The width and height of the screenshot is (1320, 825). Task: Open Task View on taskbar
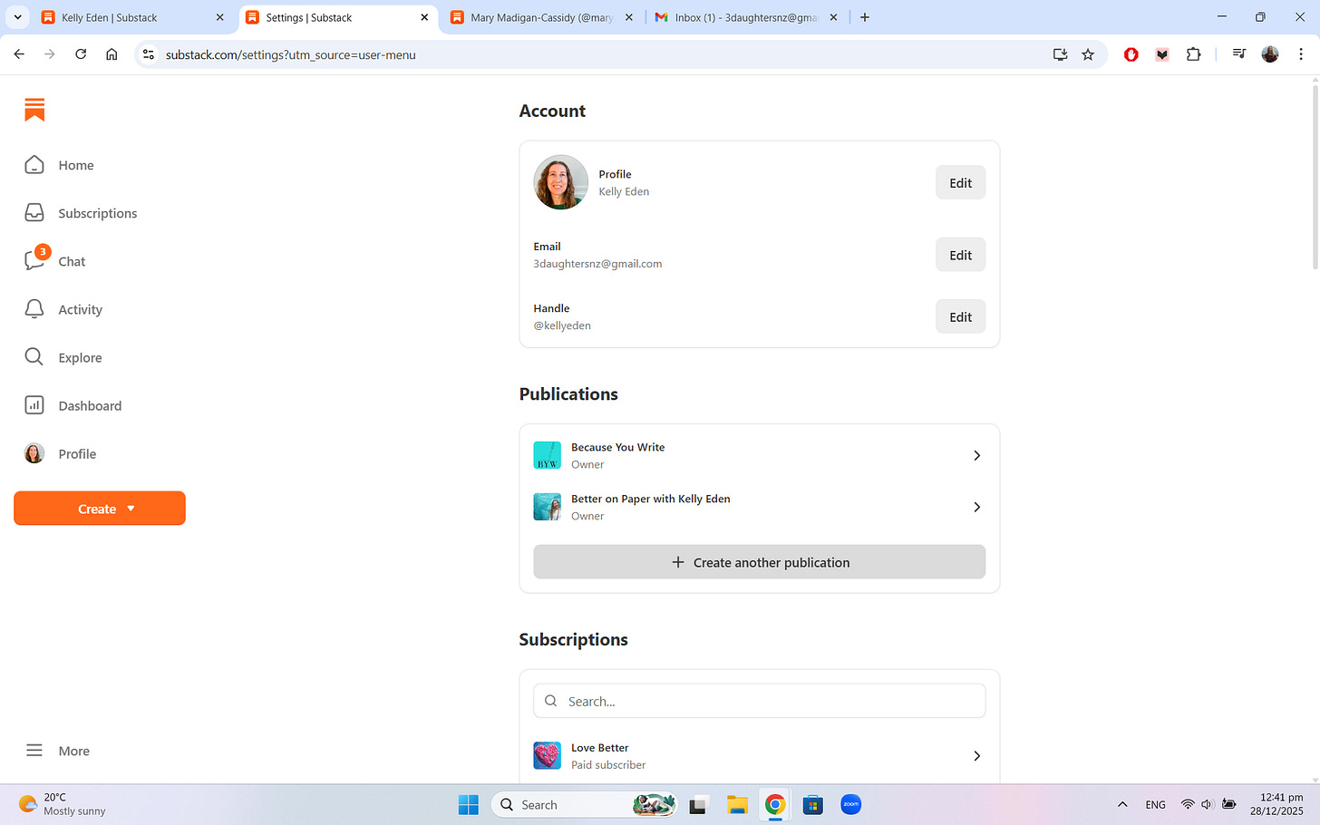[x=698, y=804]
